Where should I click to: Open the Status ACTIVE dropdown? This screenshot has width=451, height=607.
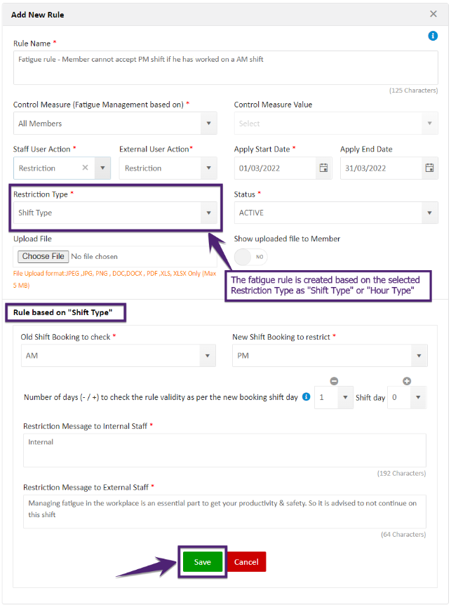pos(336,213)
